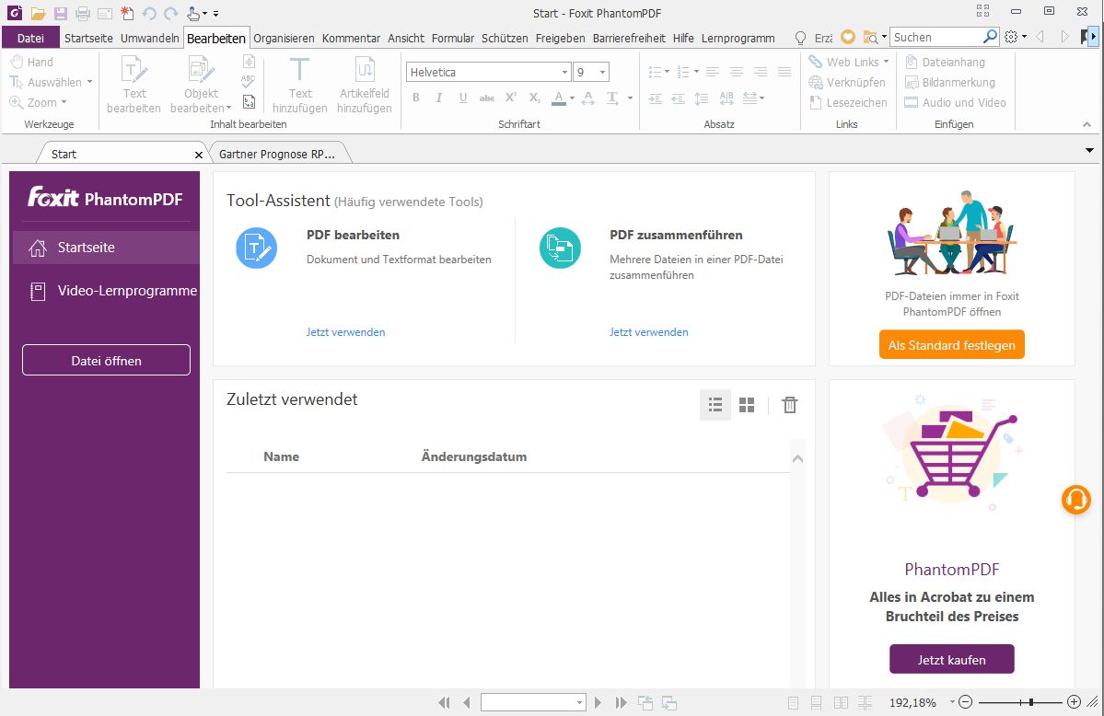The image size is (1104, 716).
Task: Toggle superscript X² formatting
Action: coord(511,98)
